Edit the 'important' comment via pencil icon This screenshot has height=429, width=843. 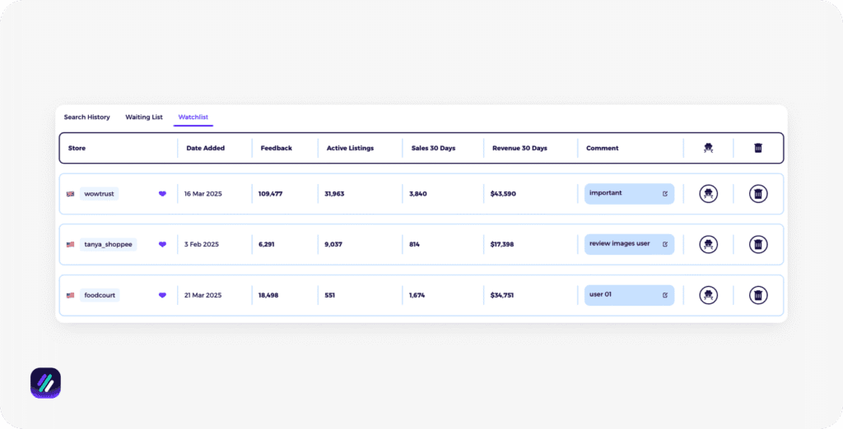coord(665,194)
